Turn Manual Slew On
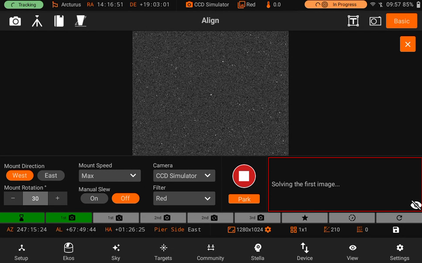 (x=94, y=198)
